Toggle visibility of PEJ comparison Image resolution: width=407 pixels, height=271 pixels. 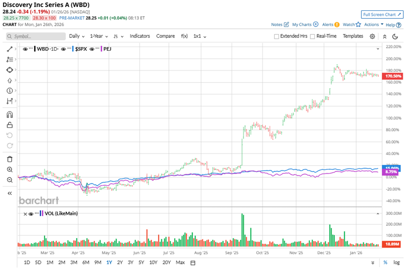pyautogui.click(x=92, y=49)
